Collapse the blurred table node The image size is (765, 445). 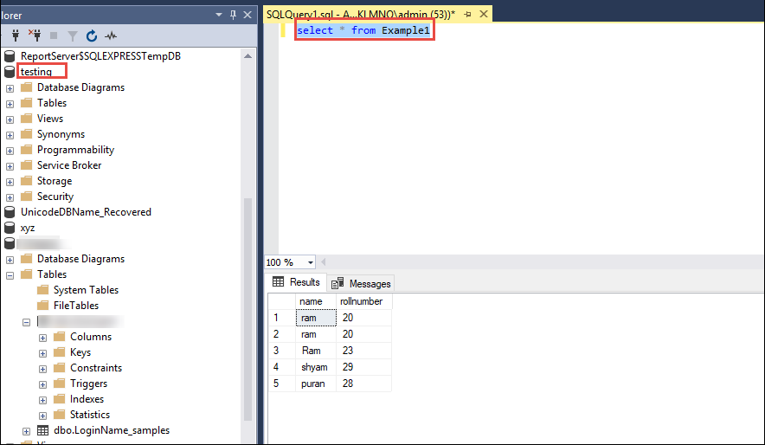click(x=26, y=322)
